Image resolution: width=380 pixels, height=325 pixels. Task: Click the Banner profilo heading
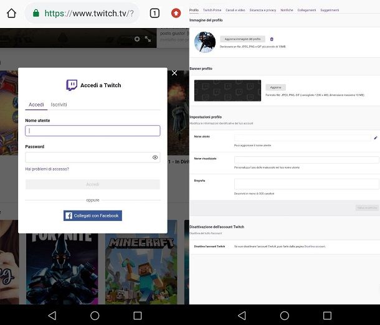pyautogui.click(x=201, y=68)
